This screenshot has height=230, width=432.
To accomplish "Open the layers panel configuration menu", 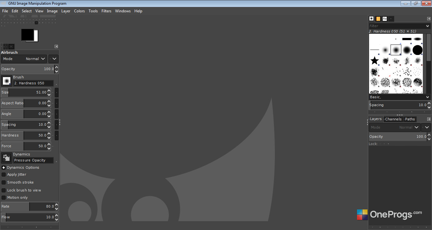I will [429, 119].
